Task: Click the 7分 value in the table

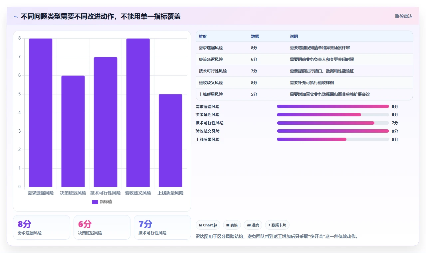Action: (x=254, y=71)
